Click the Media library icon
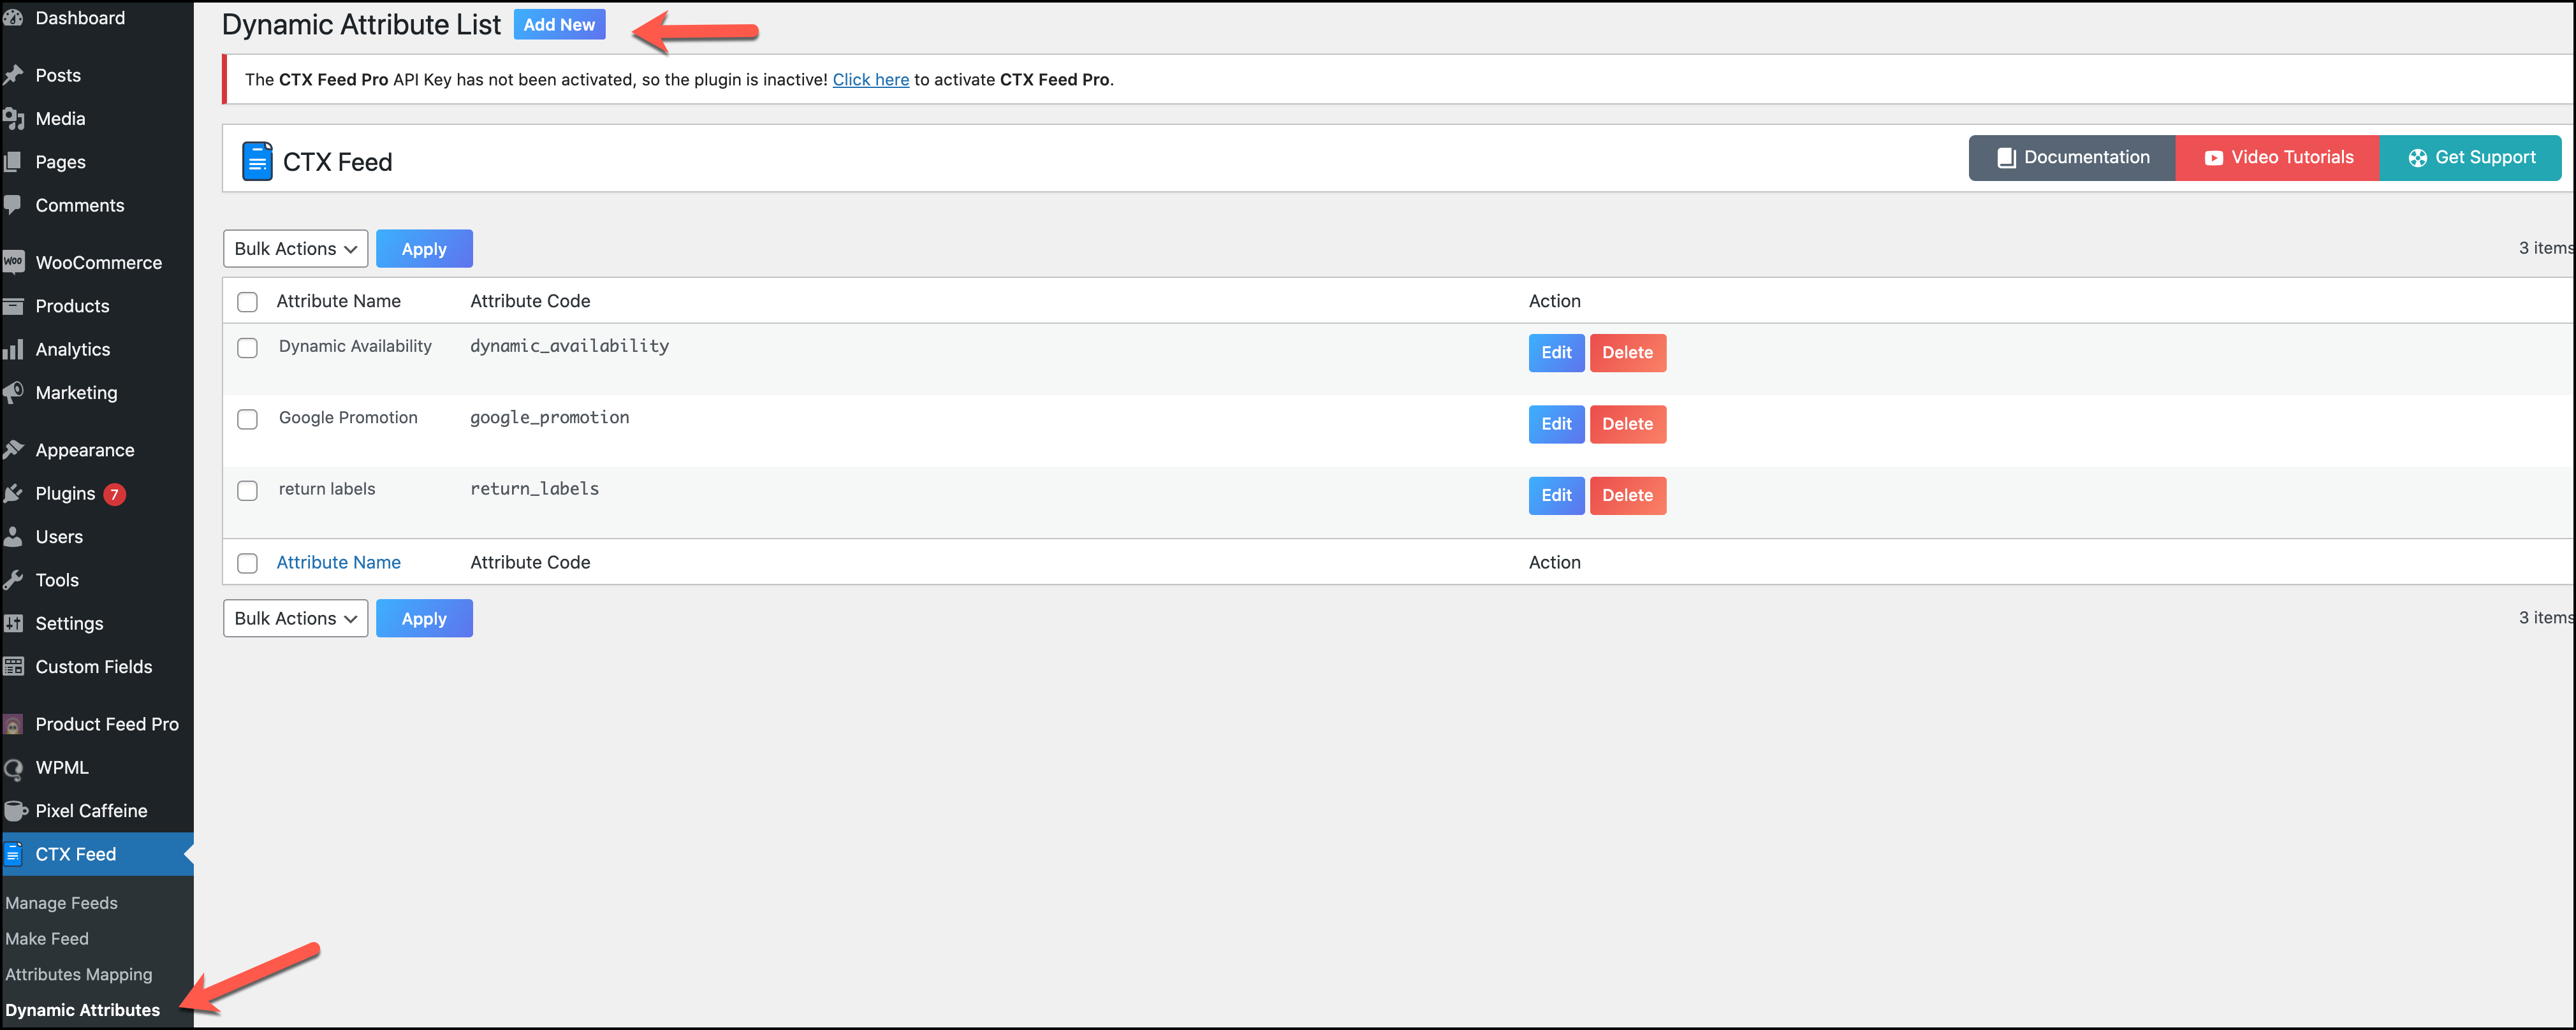This screenshot has height=1030, width=2576. tap(13, 119)
